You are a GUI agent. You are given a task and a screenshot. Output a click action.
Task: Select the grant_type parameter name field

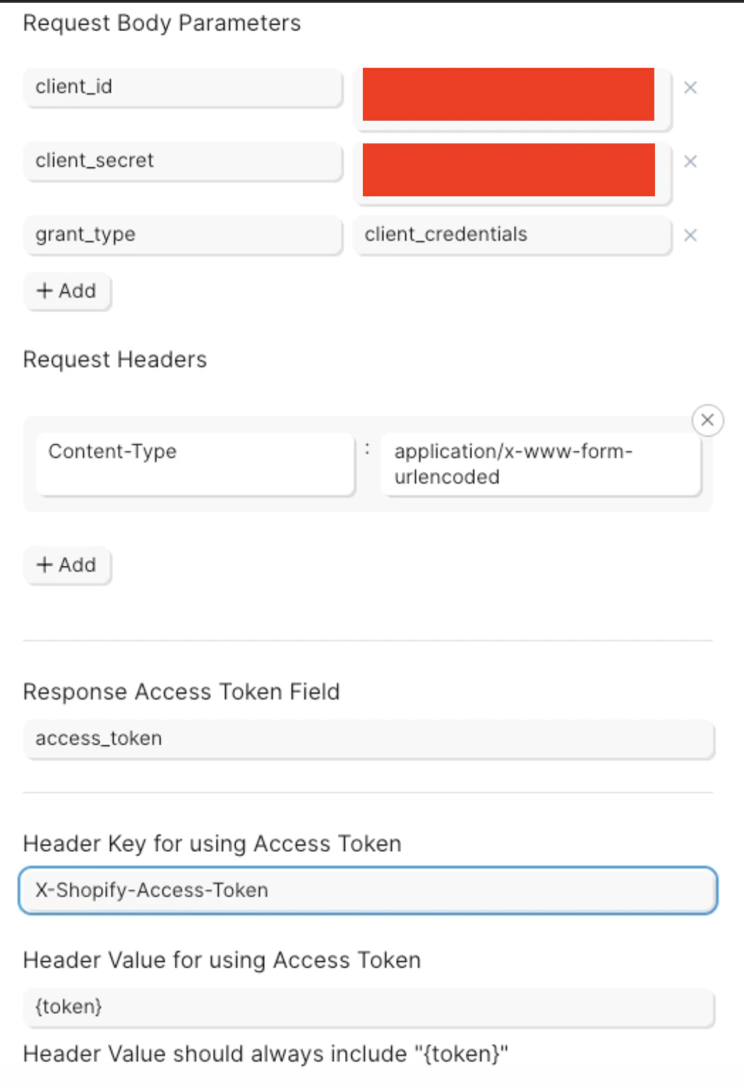[x=182, y=235]
